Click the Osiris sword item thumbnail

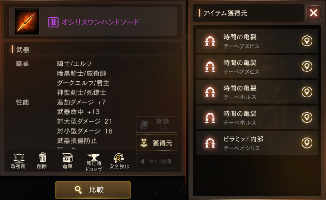point(27,22)
